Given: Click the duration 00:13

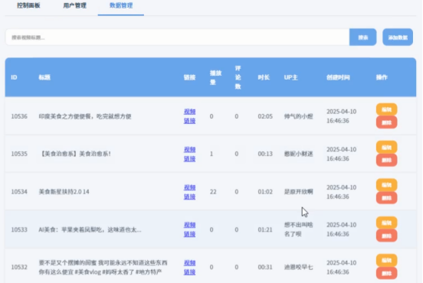Looking at the screenshot, I should click(265, 154).
